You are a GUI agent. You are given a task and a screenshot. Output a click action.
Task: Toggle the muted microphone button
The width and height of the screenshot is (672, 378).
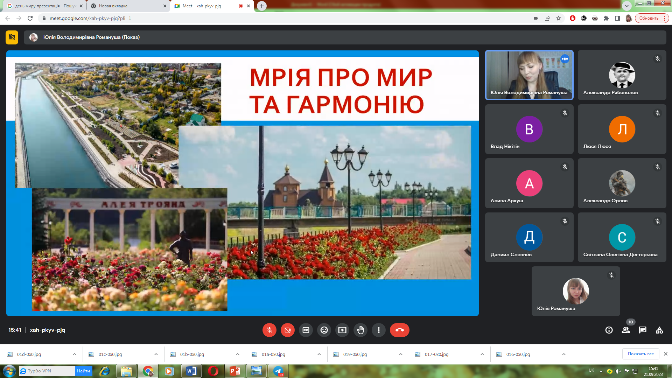click(269, 330)
